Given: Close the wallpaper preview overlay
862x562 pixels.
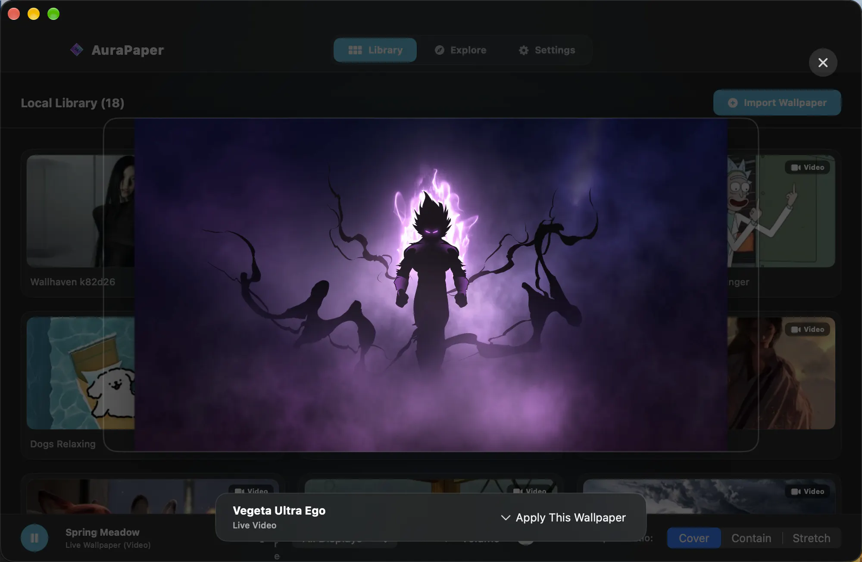Looking at the screenshot, I should pyautogui.click(x=823, y=62).
